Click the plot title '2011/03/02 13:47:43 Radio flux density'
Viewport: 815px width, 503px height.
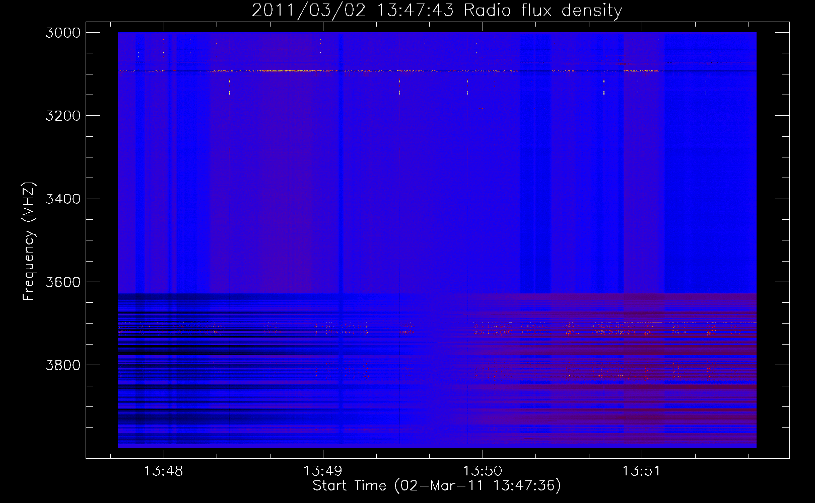437,10
